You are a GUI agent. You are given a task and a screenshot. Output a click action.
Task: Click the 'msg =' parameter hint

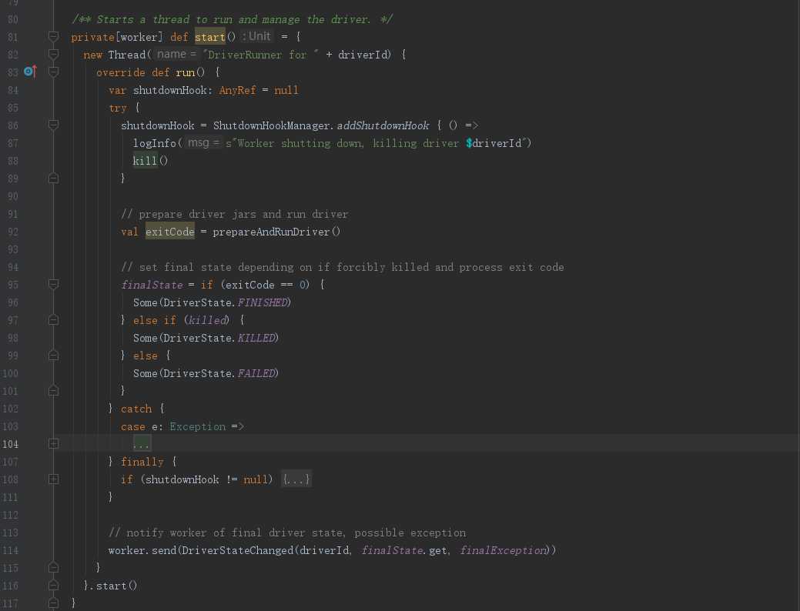coord(203,143)
